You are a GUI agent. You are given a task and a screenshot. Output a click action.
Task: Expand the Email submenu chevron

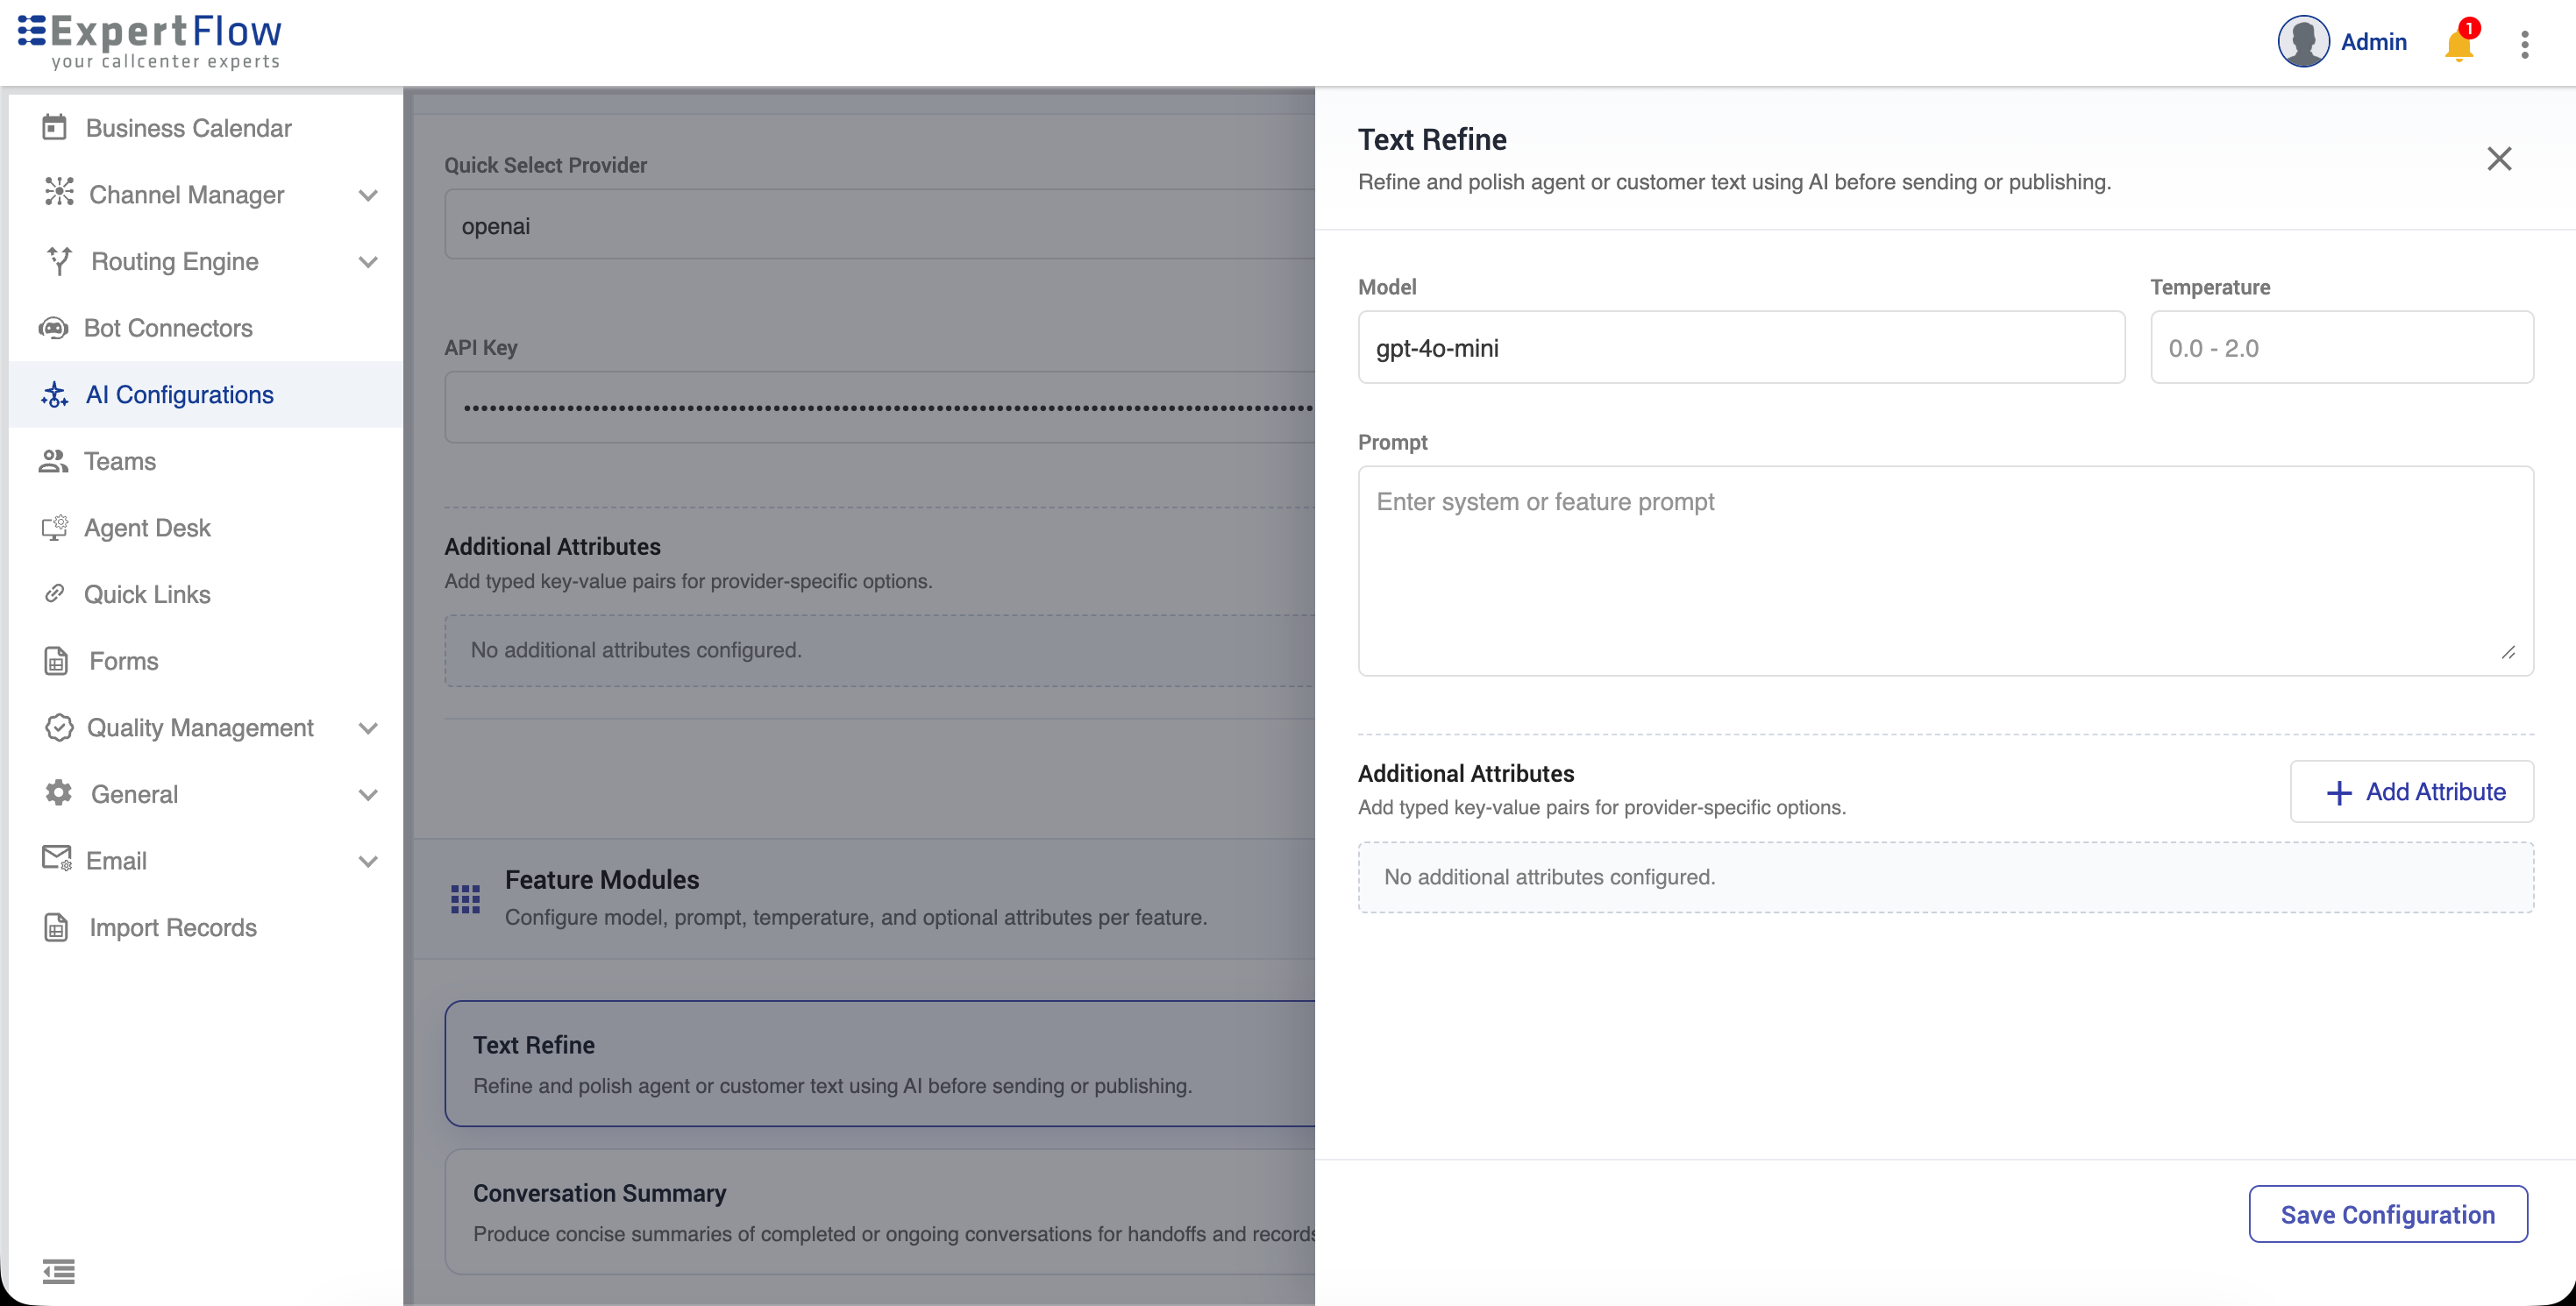coord(368,861)
